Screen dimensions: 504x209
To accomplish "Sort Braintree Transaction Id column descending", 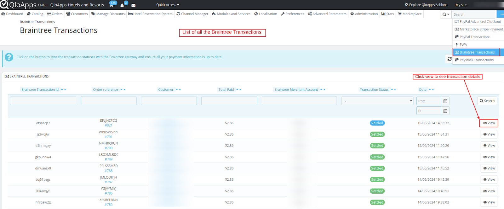I will tap(62, 90).
